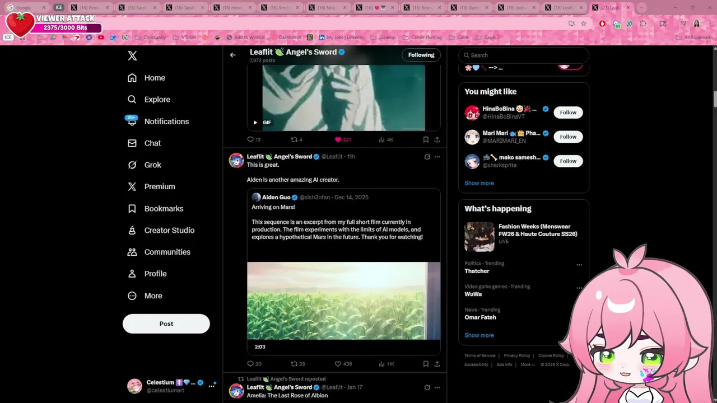Open the VTuber bookmarks folder
Viewport: 717px width, 403px height.
tap(185, 38)
